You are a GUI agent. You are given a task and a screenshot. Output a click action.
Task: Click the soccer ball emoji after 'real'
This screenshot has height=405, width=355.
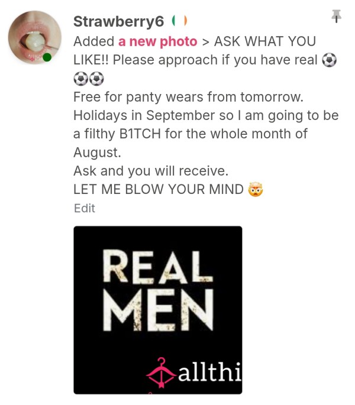329,60
